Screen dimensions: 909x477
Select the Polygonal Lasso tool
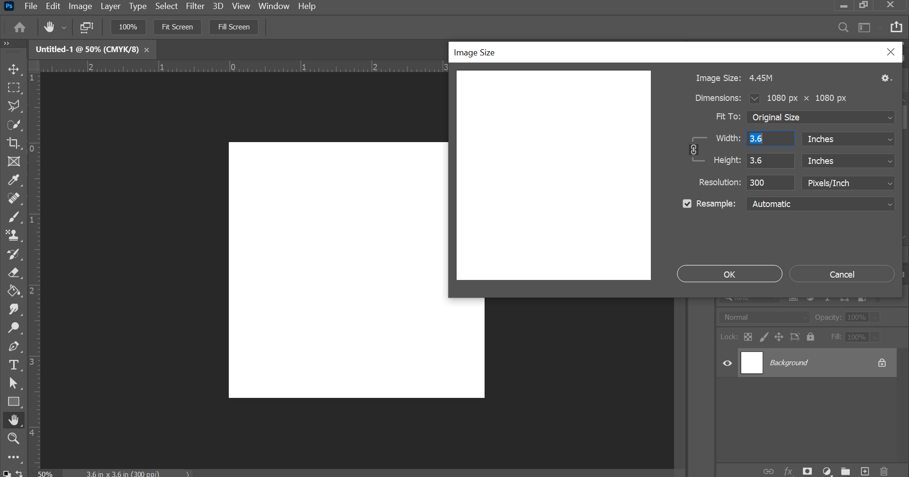click(13, 106)
